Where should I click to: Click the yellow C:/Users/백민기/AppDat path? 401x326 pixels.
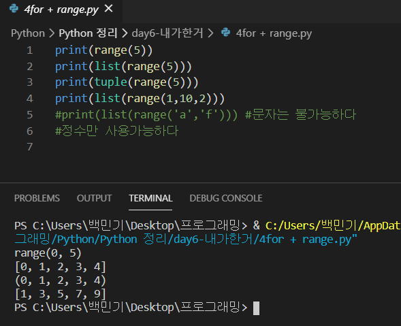tap(333, 226)
